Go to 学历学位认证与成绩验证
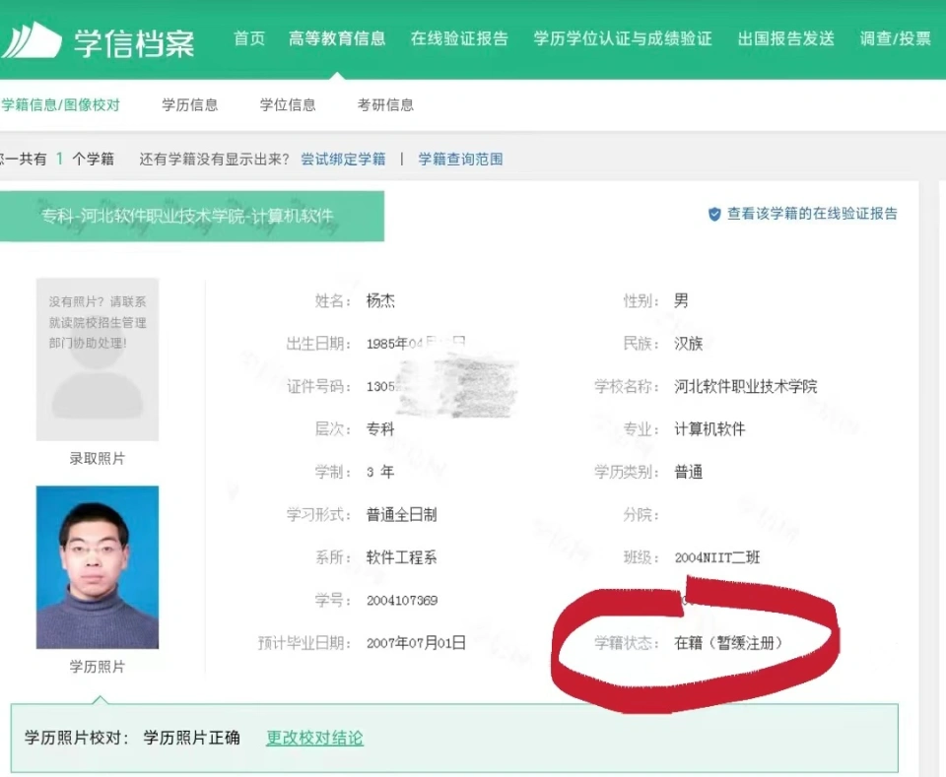946x777 pixels. [623, 38]
